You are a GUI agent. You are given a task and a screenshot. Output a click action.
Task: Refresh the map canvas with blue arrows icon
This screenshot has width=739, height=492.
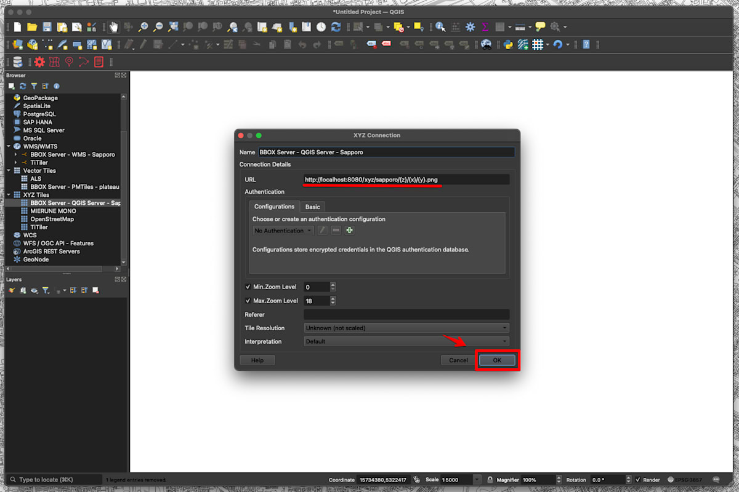tap(336, 27)
